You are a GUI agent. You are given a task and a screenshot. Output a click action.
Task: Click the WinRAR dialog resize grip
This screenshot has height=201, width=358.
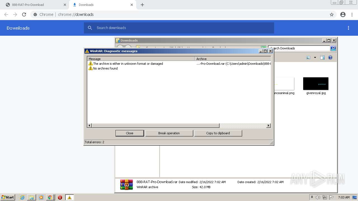pyautogui.click(x=272, y=143)
